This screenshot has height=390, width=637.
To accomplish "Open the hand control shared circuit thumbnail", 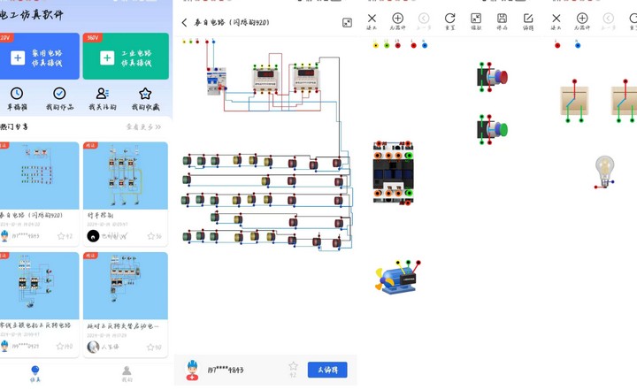I will coord(125,175).
